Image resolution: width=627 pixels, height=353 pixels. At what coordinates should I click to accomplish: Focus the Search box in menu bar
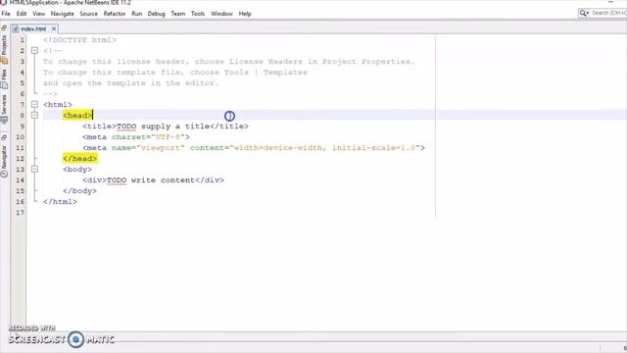(608, 13)
